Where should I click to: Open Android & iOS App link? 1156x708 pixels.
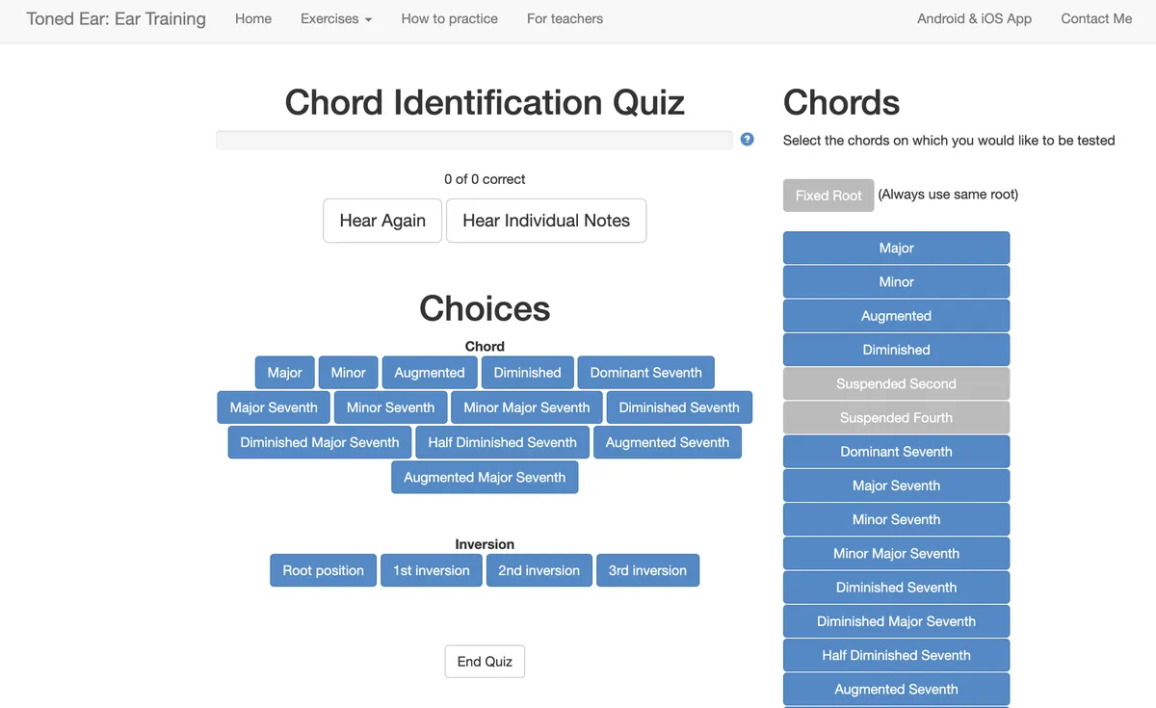[x=974, y=18]
